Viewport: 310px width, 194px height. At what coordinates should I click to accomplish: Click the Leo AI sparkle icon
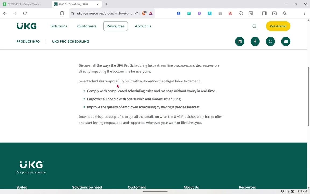284,13
